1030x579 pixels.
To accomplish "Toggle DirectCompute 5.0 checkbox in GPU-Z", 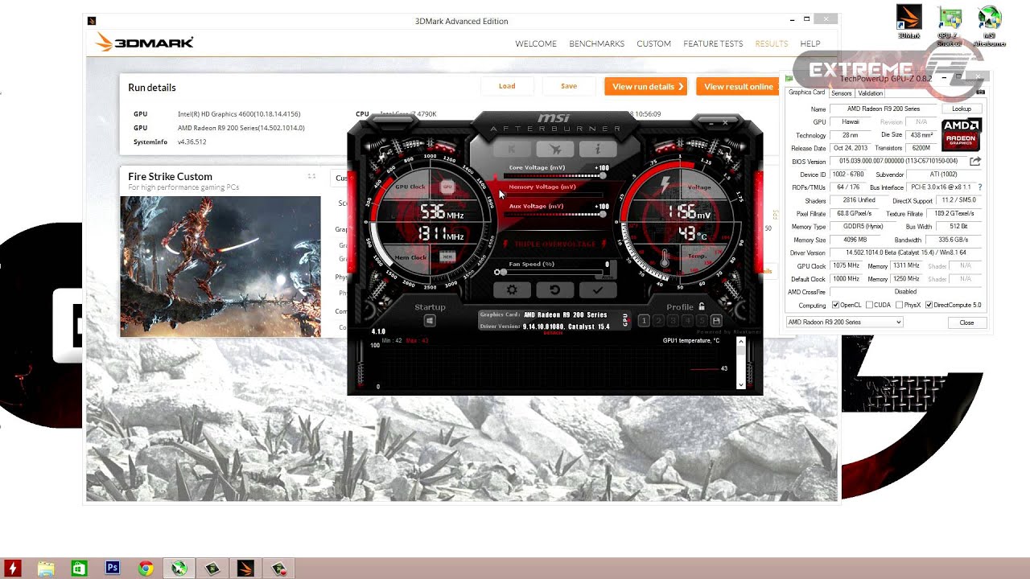I will (x=929, y=305).
